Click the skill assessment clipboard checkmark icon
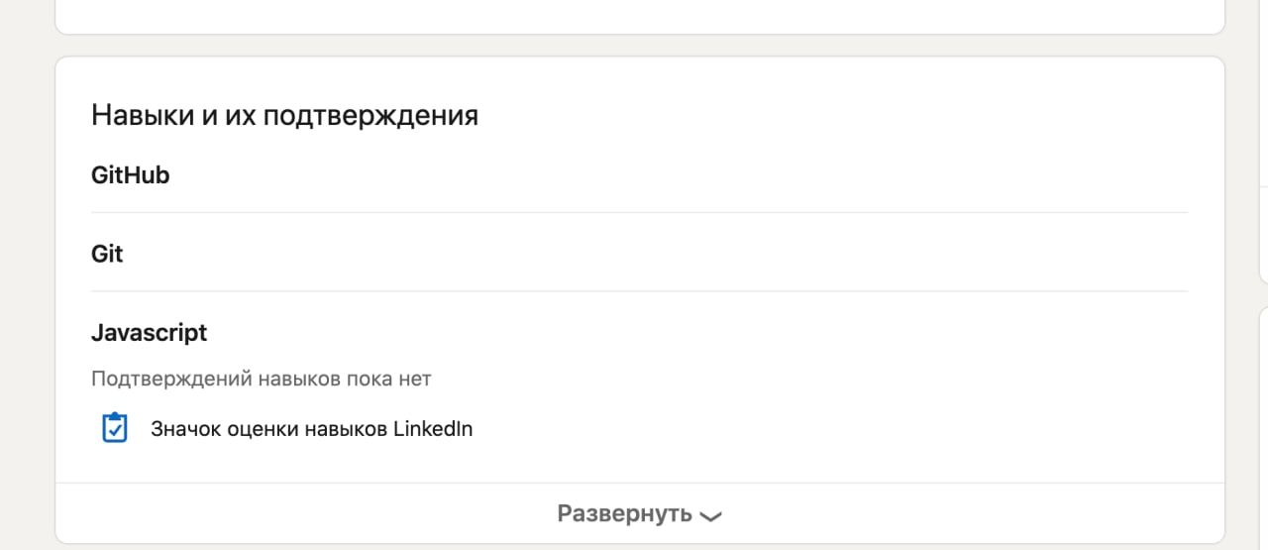Image resolution: width=1268 pixels, height=550 pixels. (x=115, y=428)
